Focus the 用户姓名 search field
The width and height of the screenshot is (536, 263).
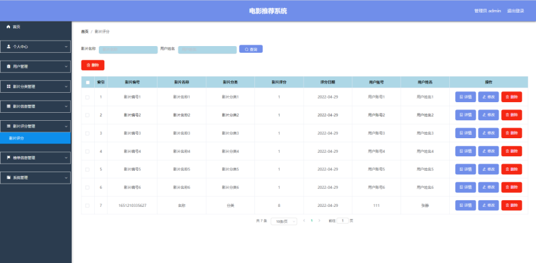208,49
